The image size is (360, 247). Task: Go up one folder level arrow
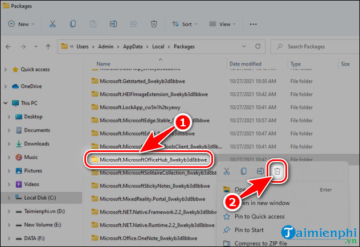(x=48, y=47)
